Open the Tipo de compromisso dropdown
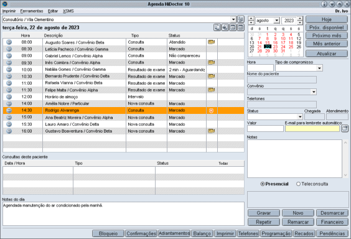 click(319, 68)
